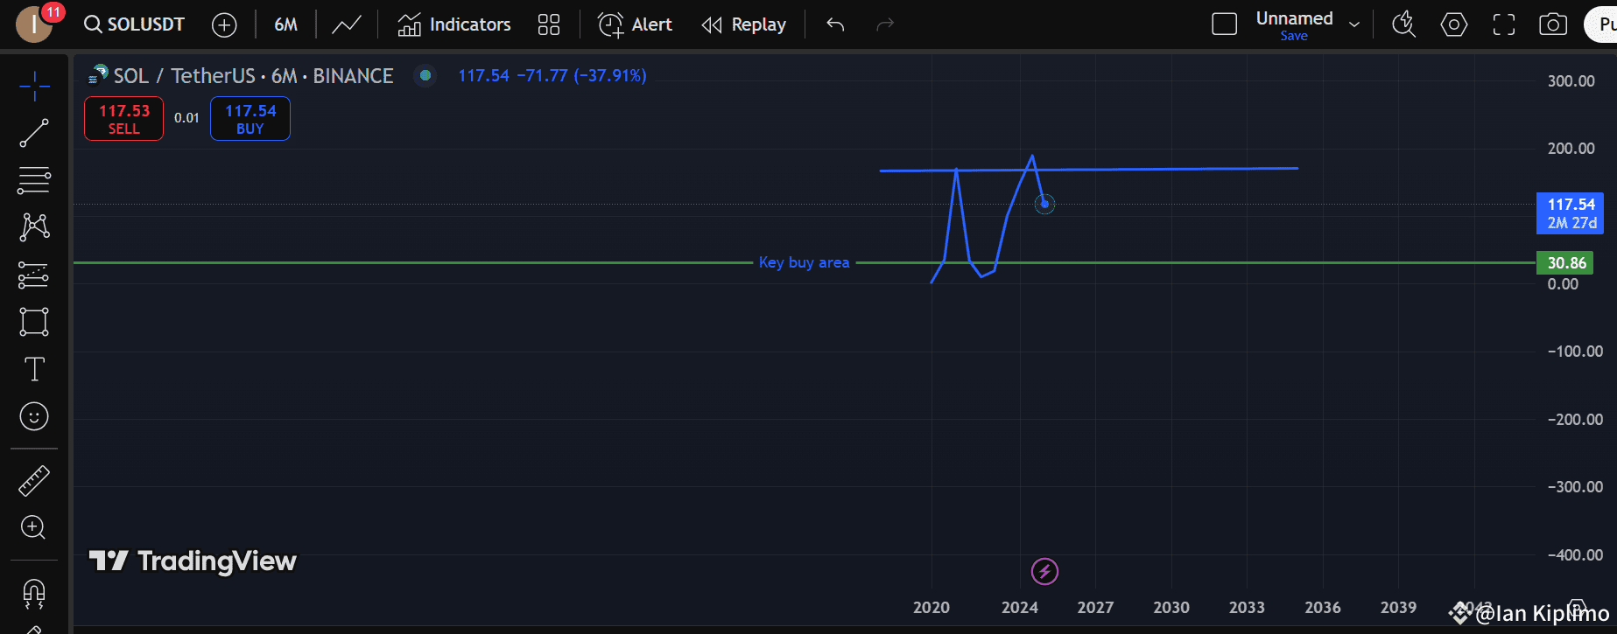Open the Fibonacci retracement tools

click(34, 180)
